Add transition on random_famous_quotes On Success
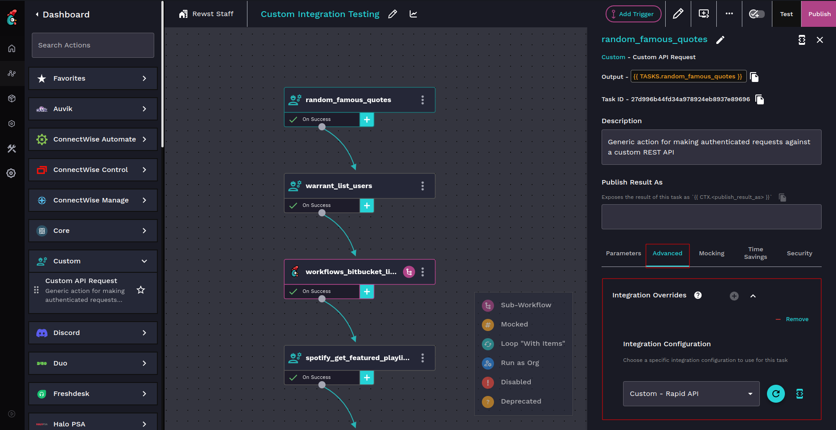 [x=367, y=120]
